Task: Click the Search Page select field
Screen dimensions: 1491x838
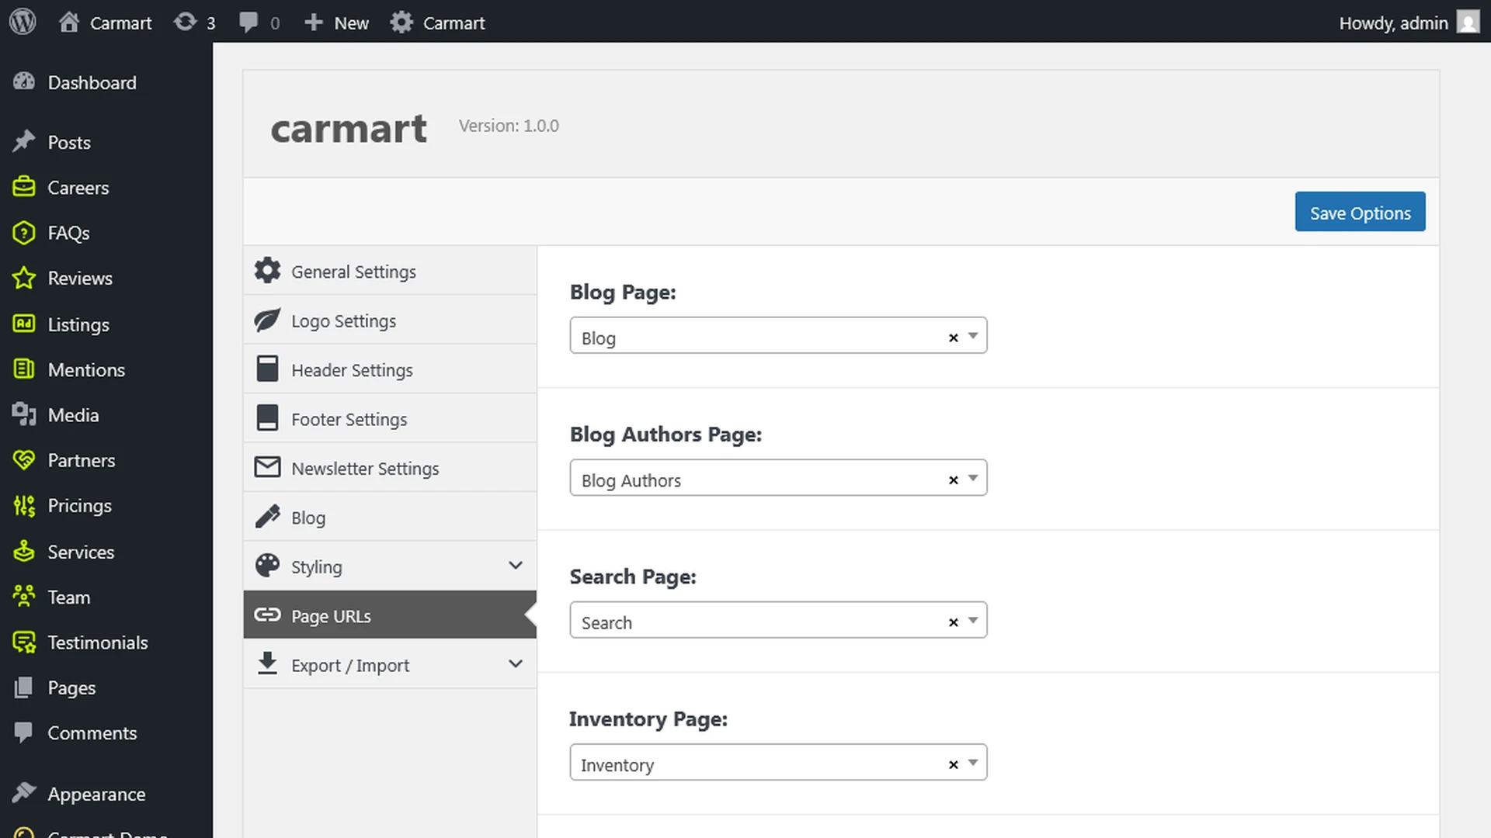Action: pos(778,620)
